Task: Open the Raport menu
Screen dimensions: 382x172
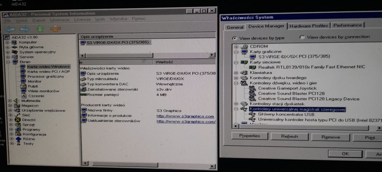Action: [x=39, y=20]
